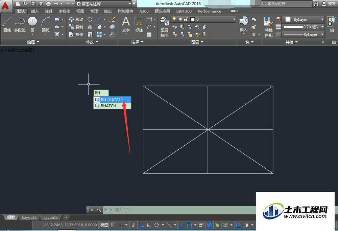Screen dimensions: 338x231
Task: Select the Line (直线) tool
Action: point(7,24)
